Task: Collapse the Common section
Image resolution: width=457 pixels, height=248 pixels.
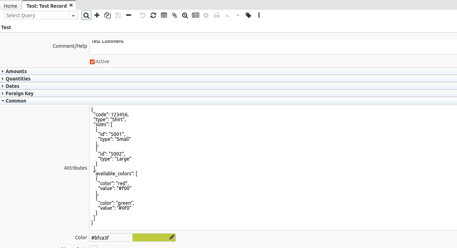Action: pyautogui.click(x=16, y=101)
